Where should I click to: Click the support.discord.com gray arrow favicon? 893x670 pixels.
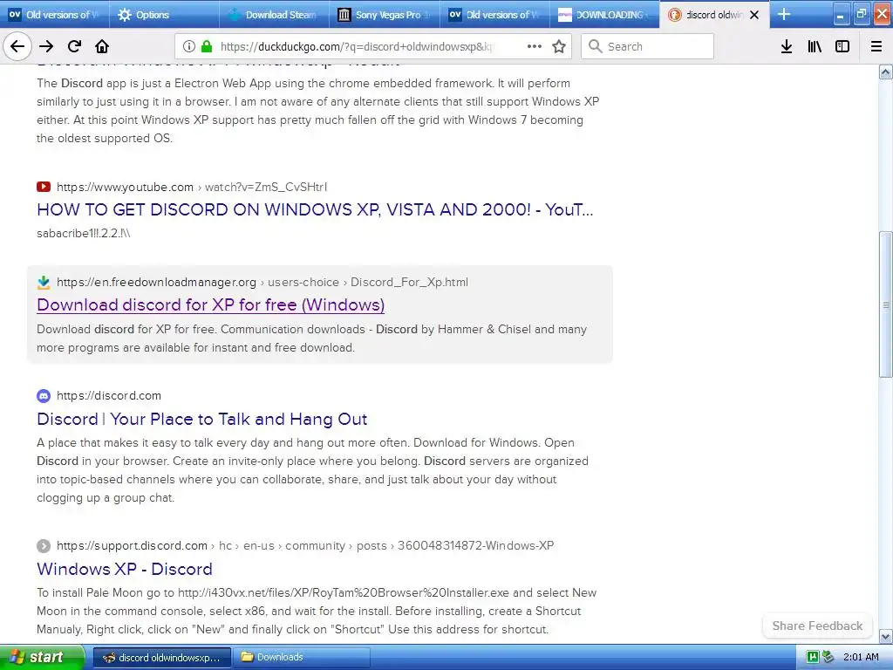click(x=44, y=546)
